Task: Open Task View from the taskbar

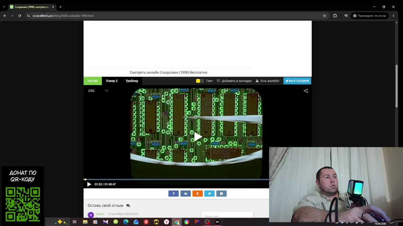Action: [75, 222]
